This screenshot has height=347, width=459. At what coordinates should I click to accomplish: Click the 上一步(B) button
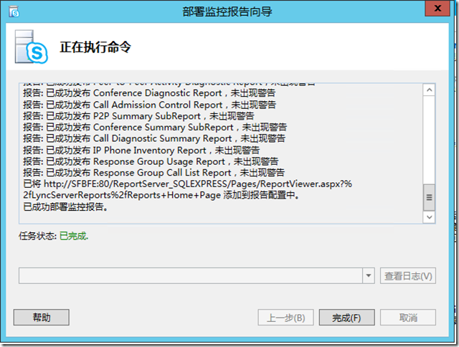[x=285, y=318]
